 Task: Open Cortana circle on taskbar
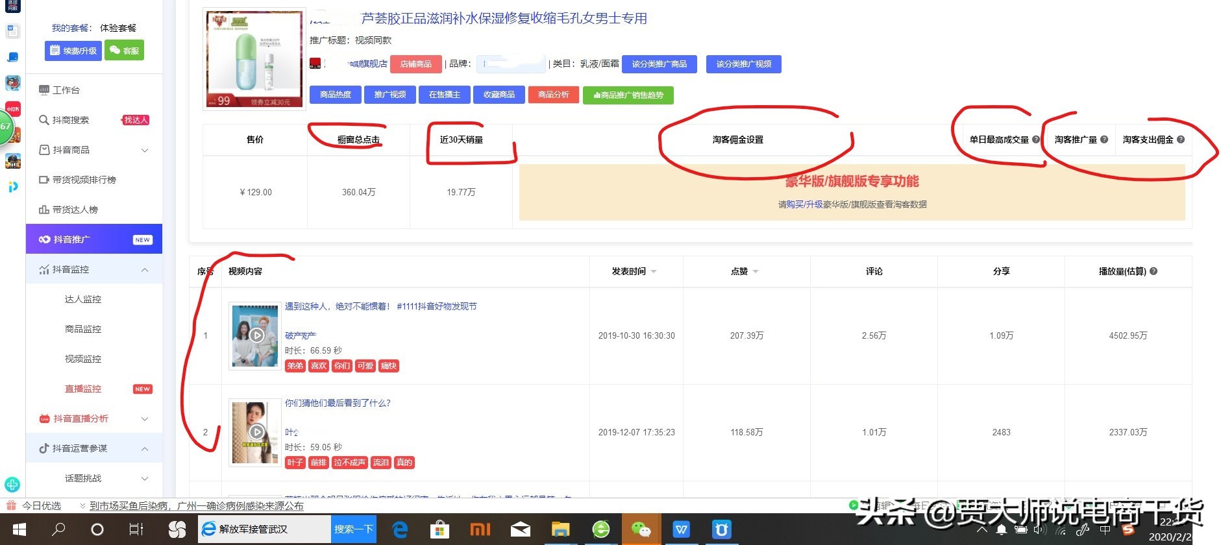(97, 529)
